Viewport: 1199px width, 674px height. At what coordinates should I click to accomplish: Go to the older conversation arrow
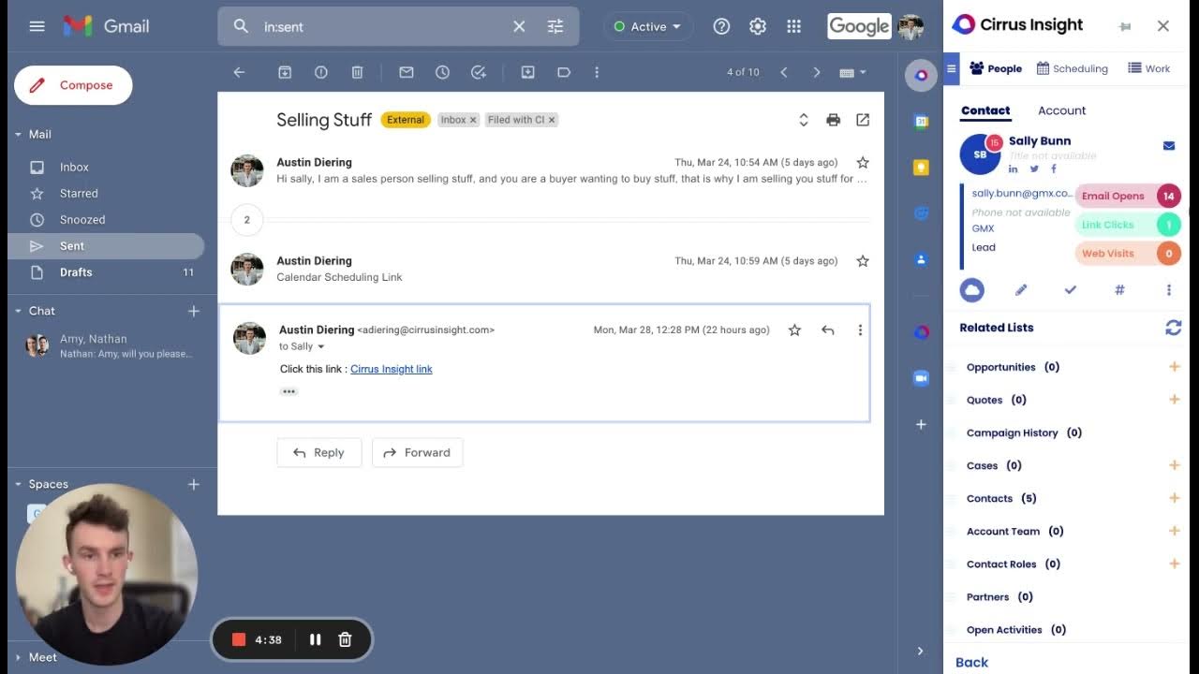coord(817,72)
